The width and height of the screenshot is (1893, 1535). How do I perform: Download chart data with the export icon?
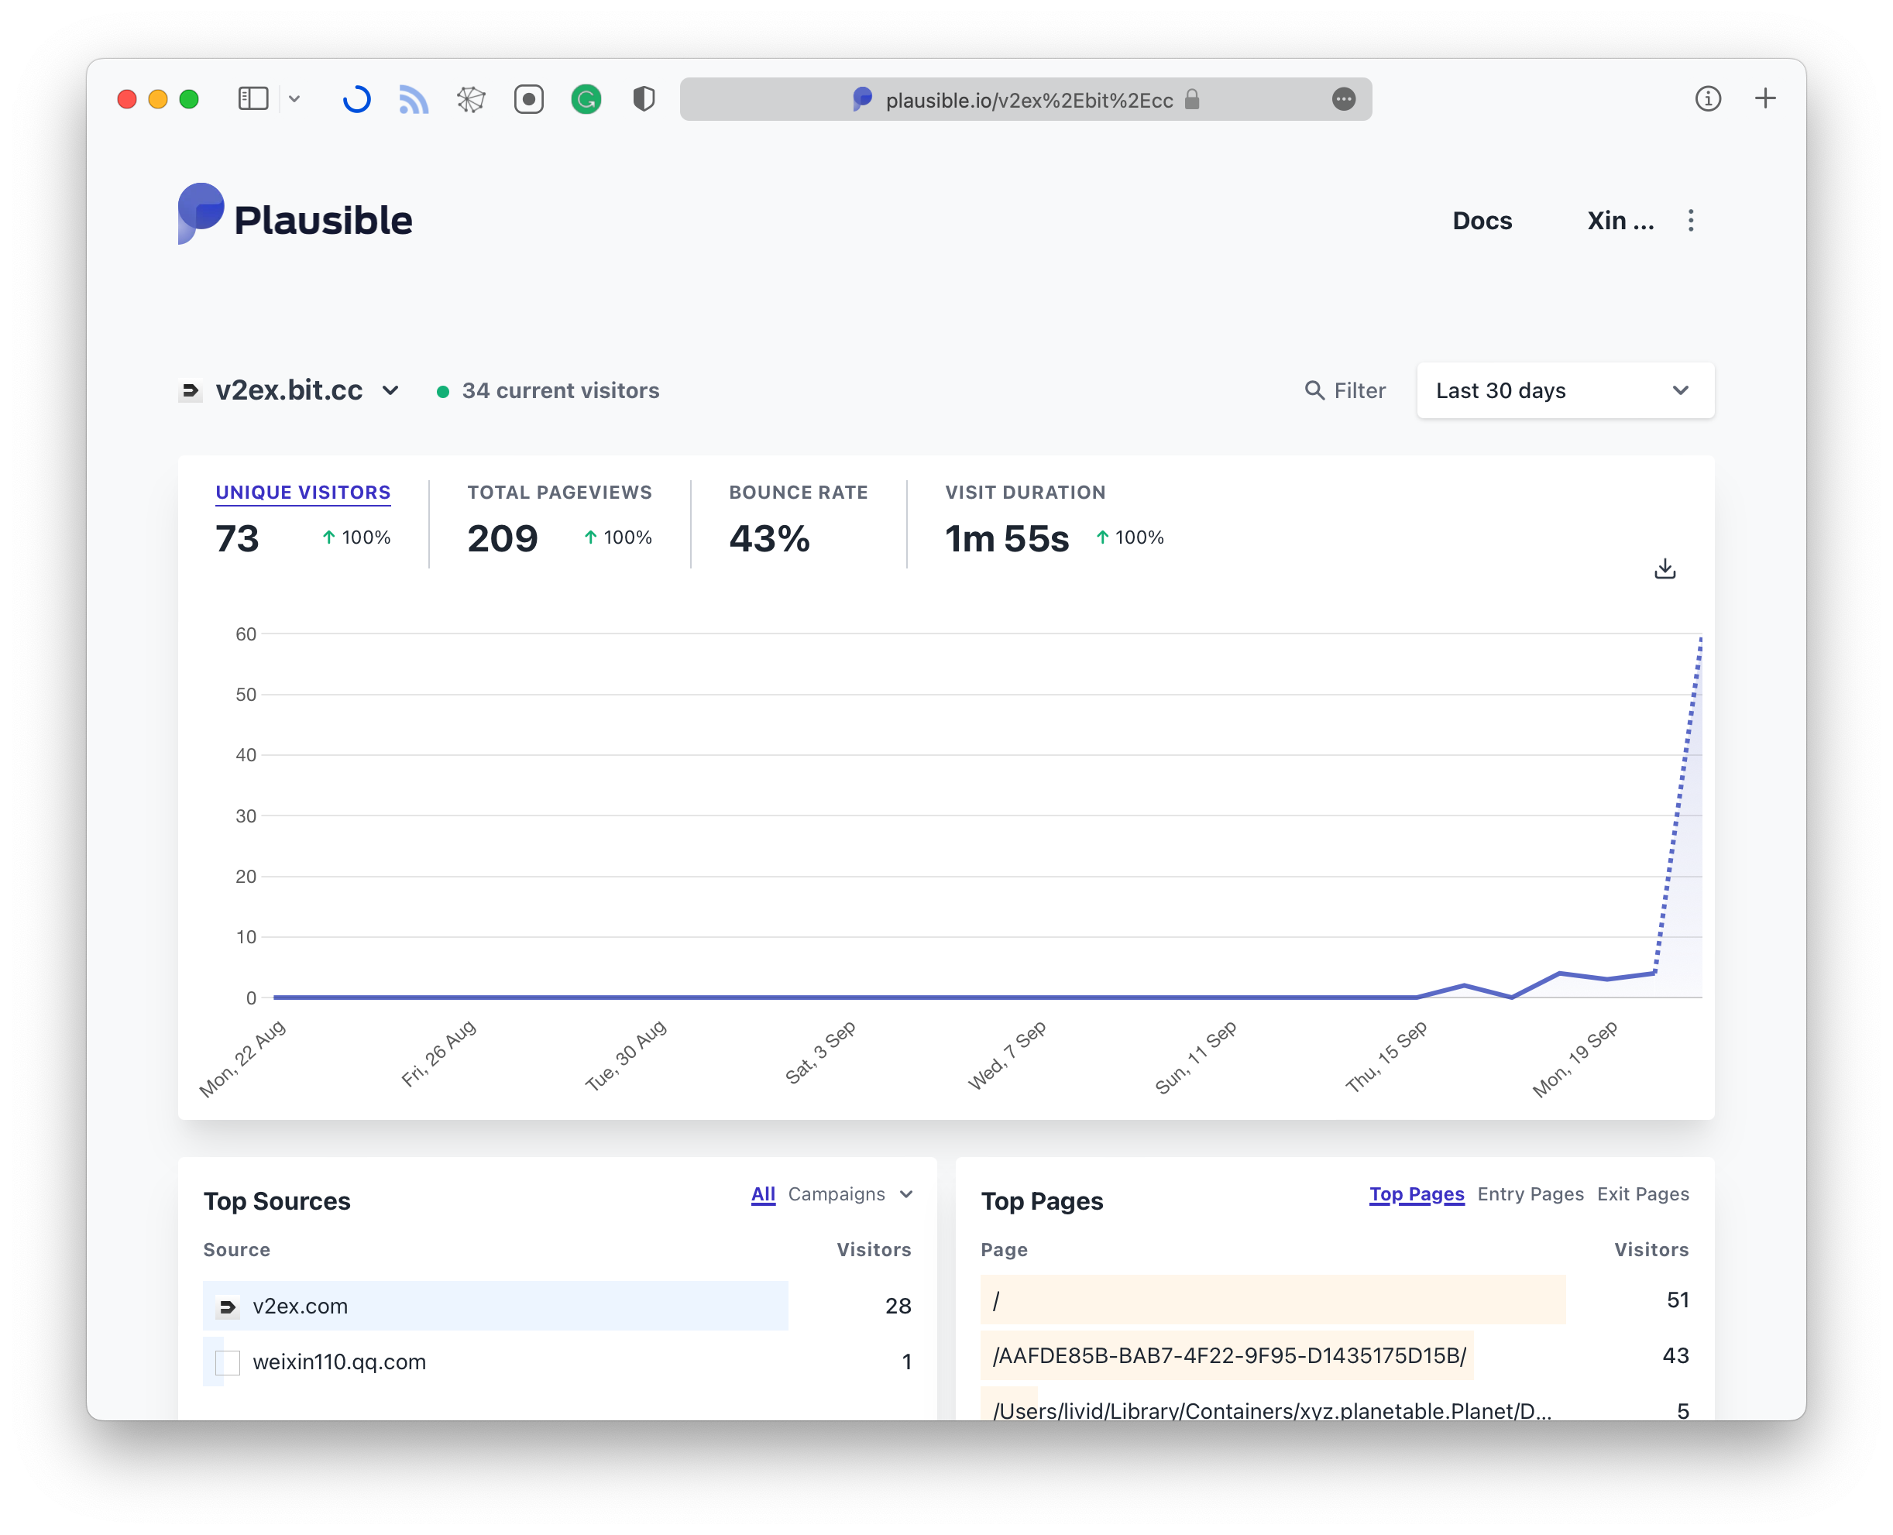(x=1665, y=568)
